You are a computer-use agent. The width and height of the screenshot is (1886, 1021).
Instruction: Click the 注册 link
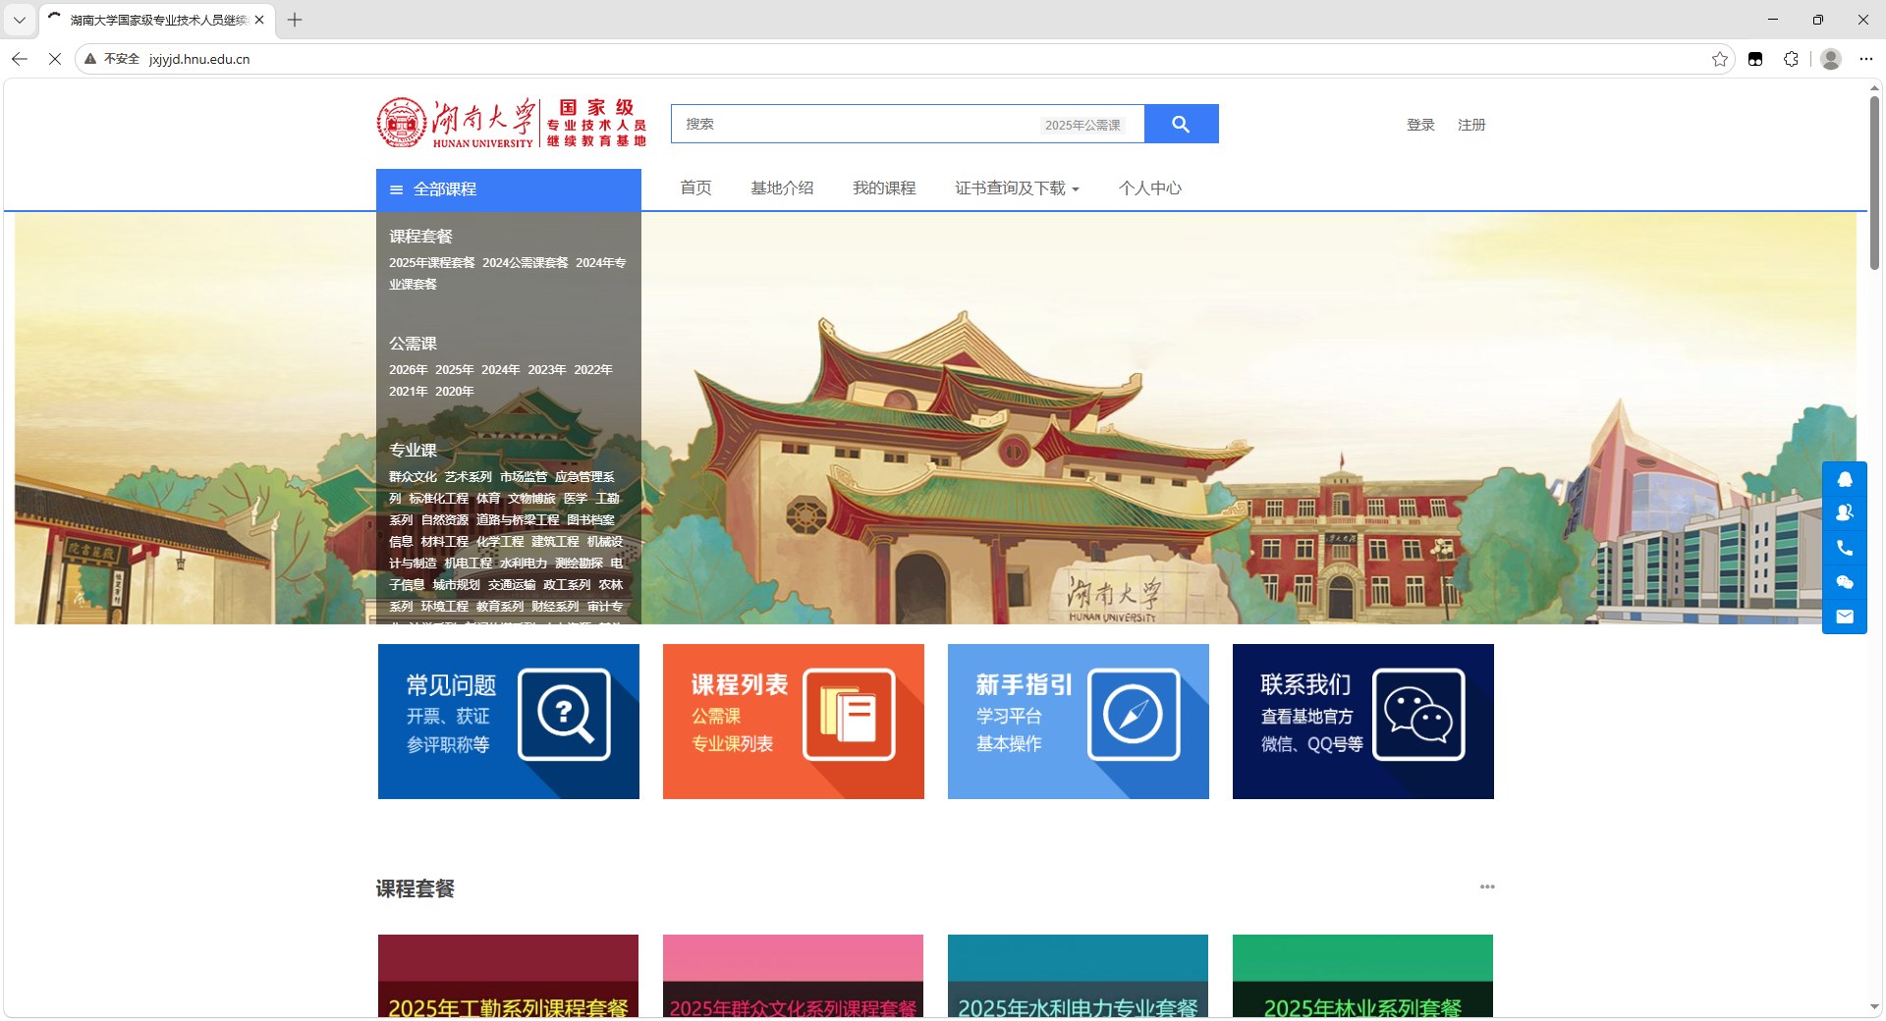(x=1471, y=125)
